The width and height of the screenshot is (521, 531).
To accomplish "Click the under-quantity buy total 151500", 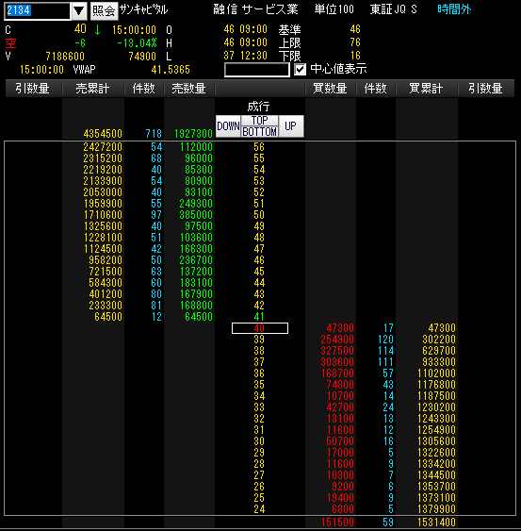I will click(x=337, y=523).
